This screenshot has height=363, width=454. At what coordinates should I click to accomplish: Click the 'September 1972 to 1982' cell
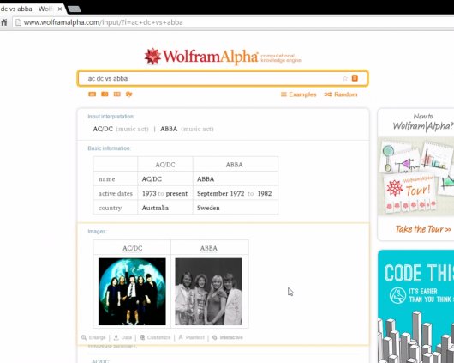pyautogui.click(x=235, y=194)
